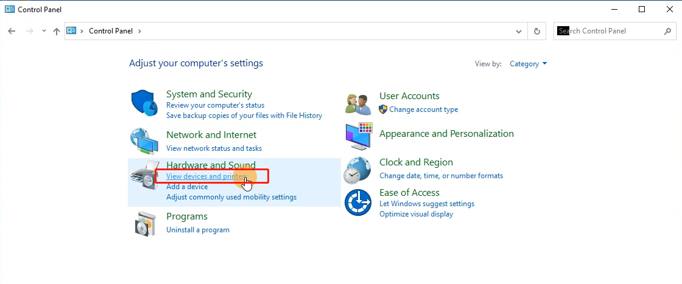Open the Network and Internet category
The image size is (682, 284).
click(211, 135)
